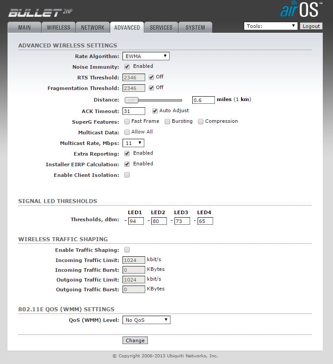Select the ADVANCED tab
Viewport: 333px width, 364px height.
[127, 27]
